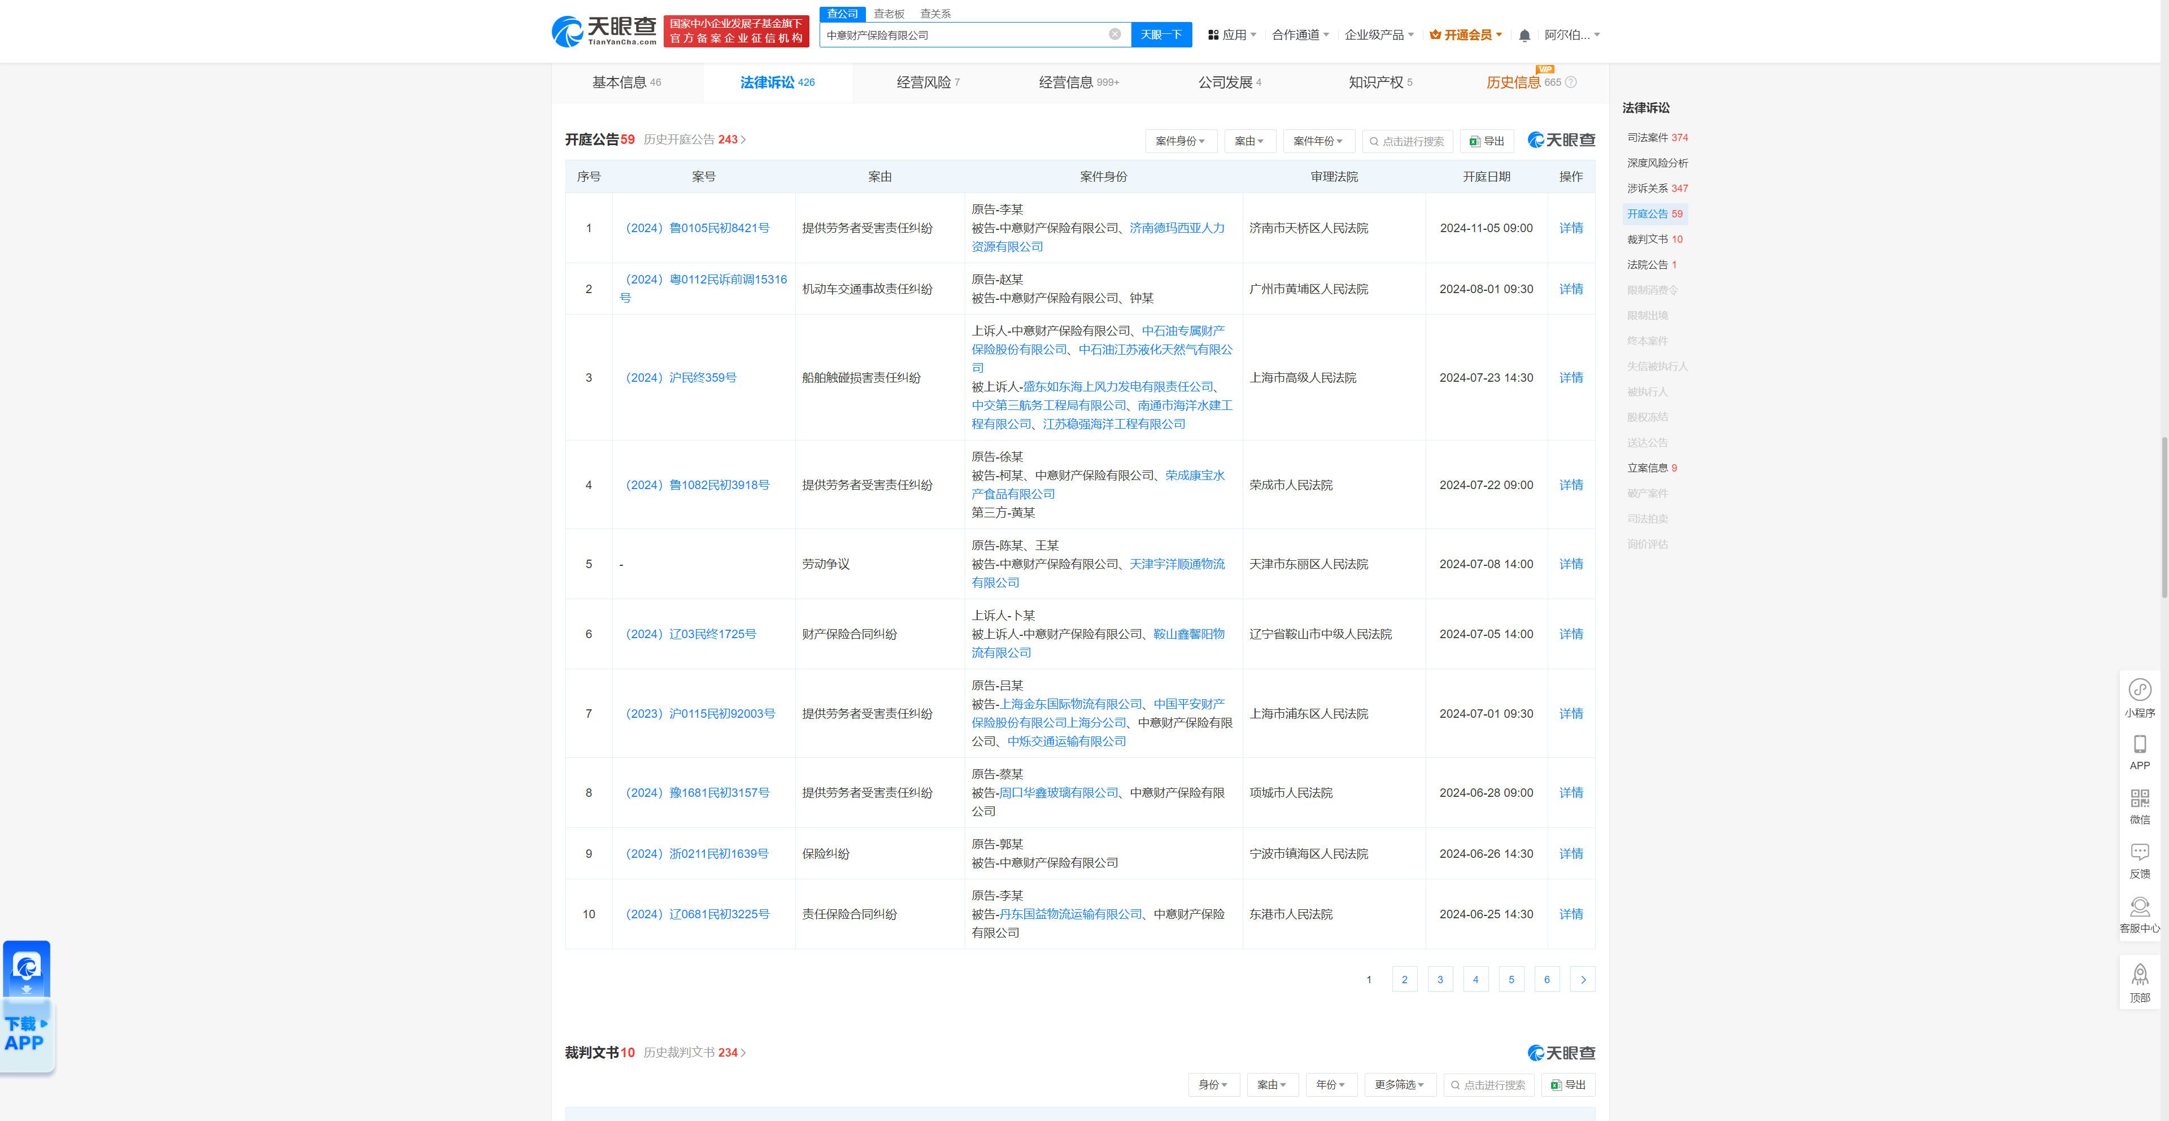Open the 开通会员 membership menu
Screen dimensions: 2169x1121
point(1466,36)
